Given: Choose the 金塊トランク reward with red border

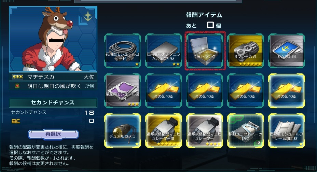Looking at the screenshot, I should click(205, 51).
